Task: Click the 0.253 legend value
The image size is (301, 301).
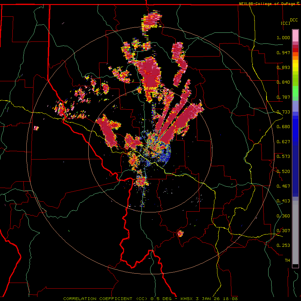Action: click(283, 245)
